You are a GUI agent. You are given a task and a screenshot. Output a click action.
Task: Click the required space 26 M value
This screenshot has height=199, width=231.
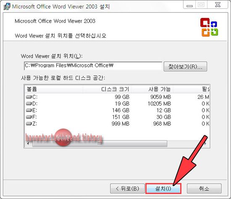coord(203,97)
